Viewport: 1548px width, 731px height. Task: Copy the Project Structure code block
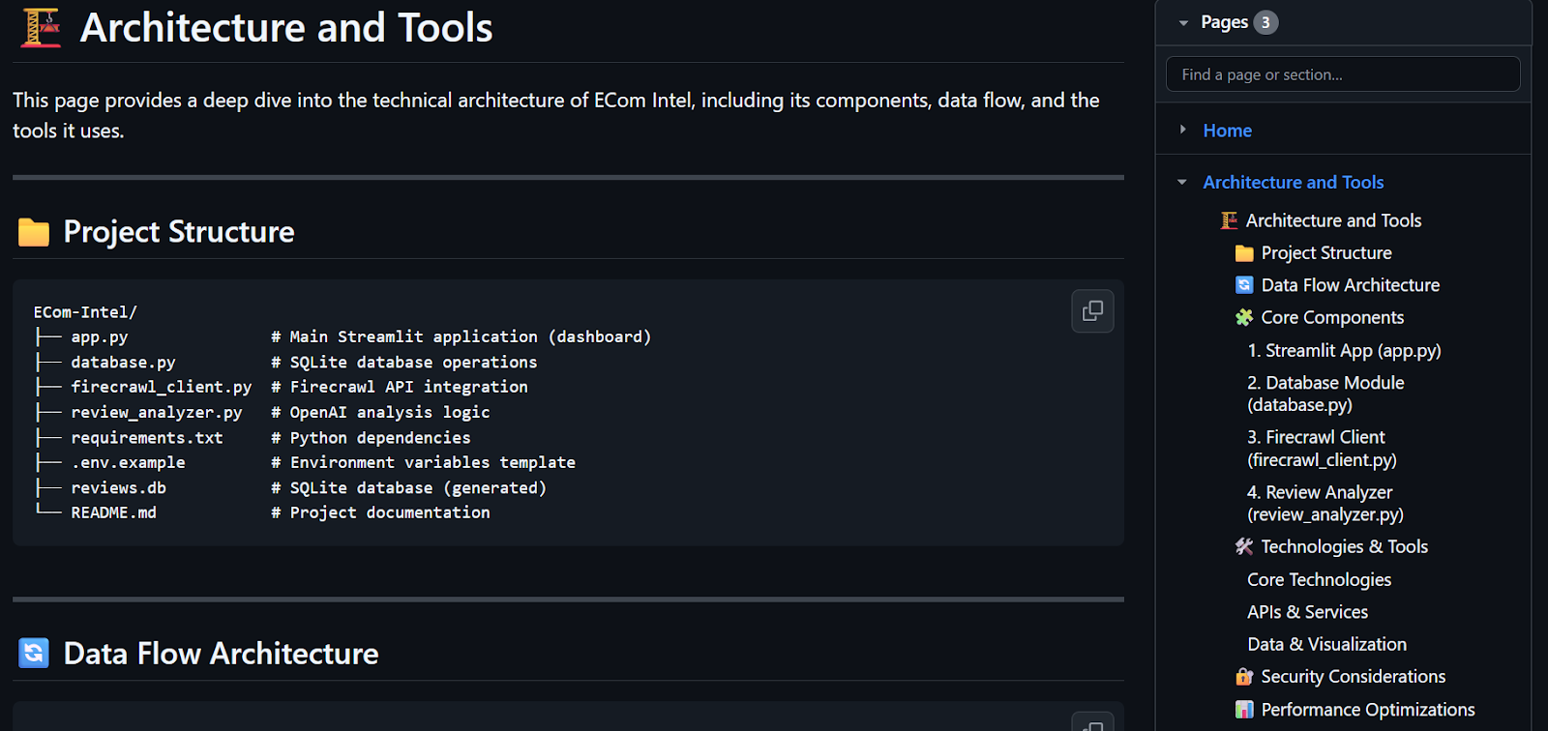[x=1092, y=311]
